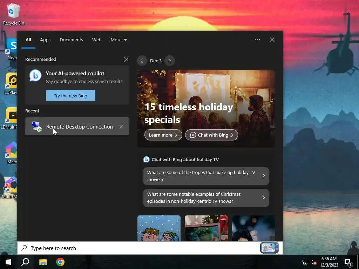Click the Chat with Bing button
359x269 pixels.
tap(211, 135)
